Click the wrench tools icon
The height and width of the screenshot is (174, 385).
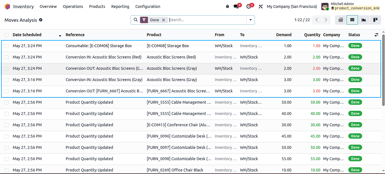pos(261,6)
